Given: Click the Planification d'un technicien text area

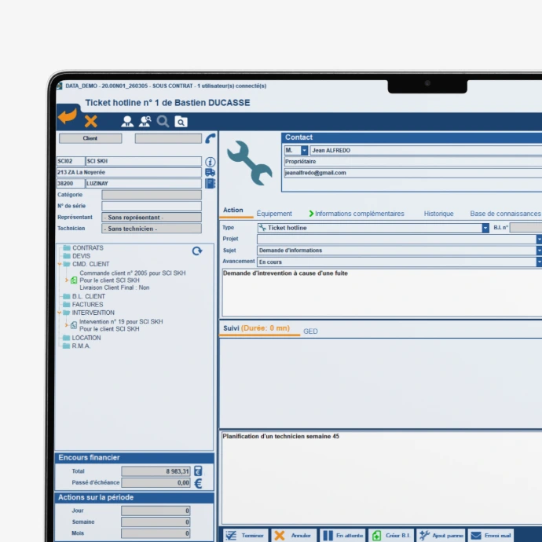Looking at the screenshot, I should (x=382, y=478).
